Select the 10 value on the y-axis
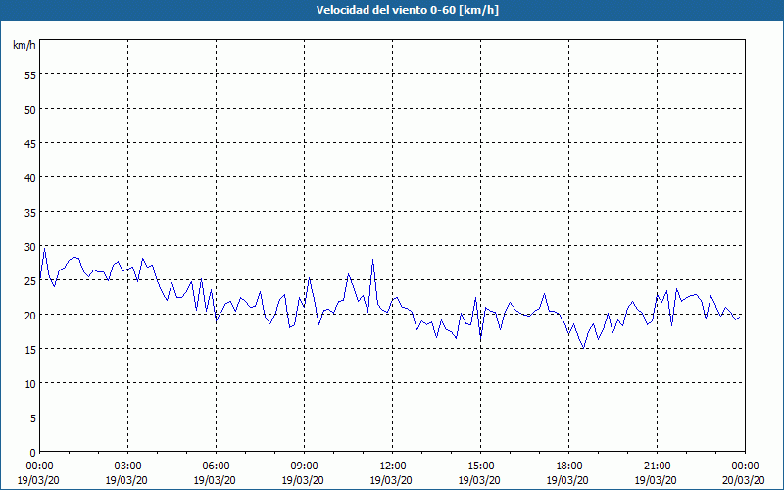This screenshot has height=490, width=784. [30, 383]
